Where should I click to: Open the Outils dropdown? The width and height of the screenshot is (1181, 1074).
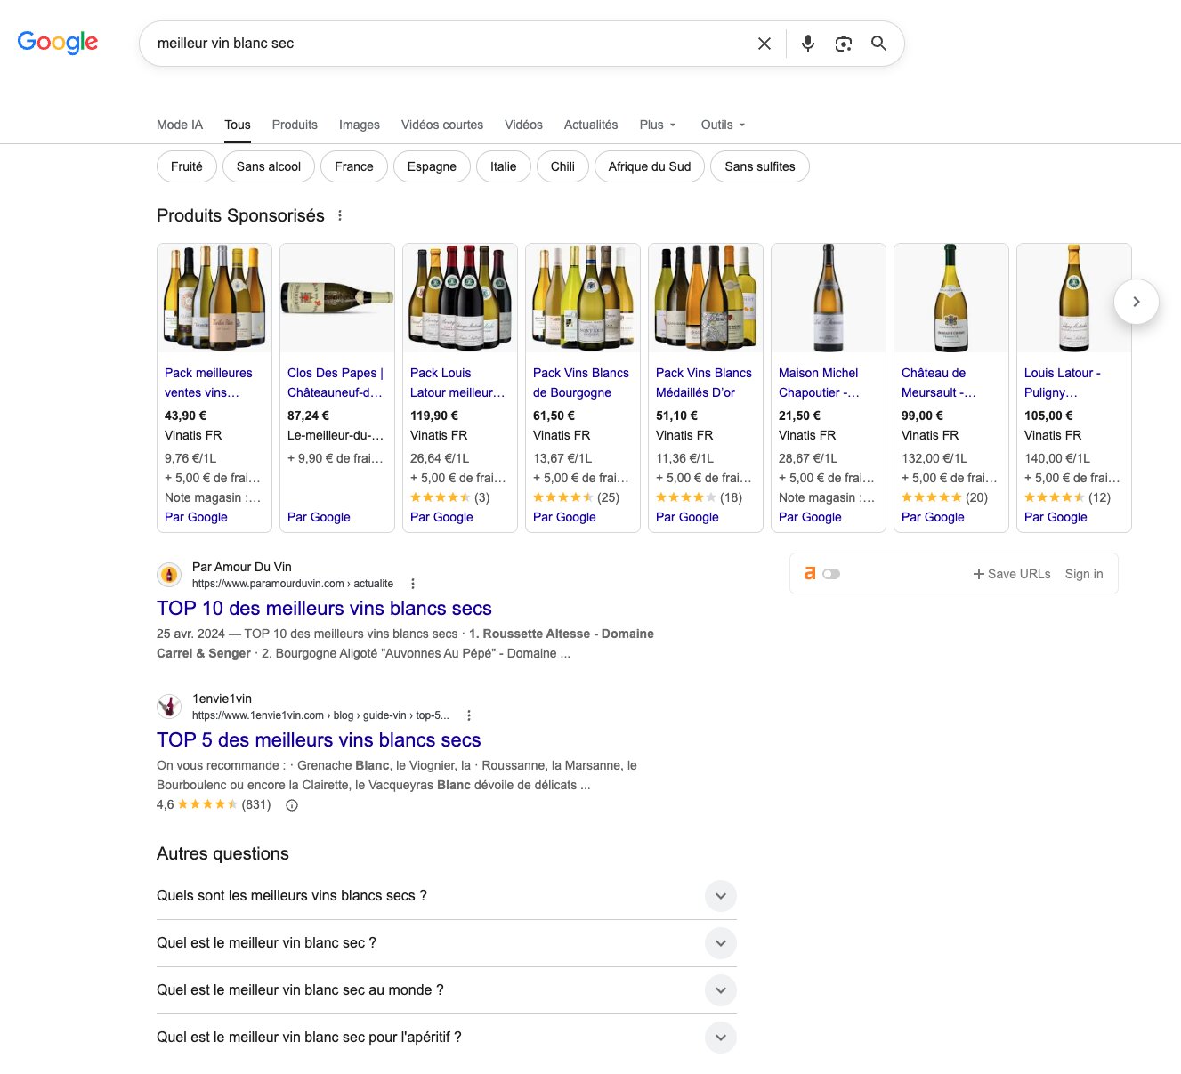click(x=723, y=125)
